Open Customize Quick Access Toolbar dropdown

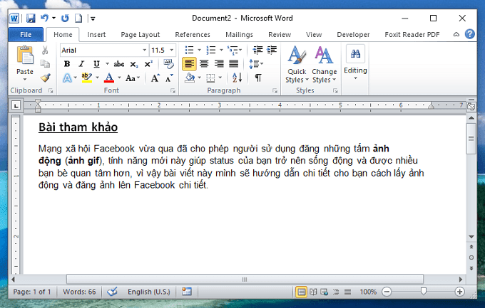tap(93, 18)
